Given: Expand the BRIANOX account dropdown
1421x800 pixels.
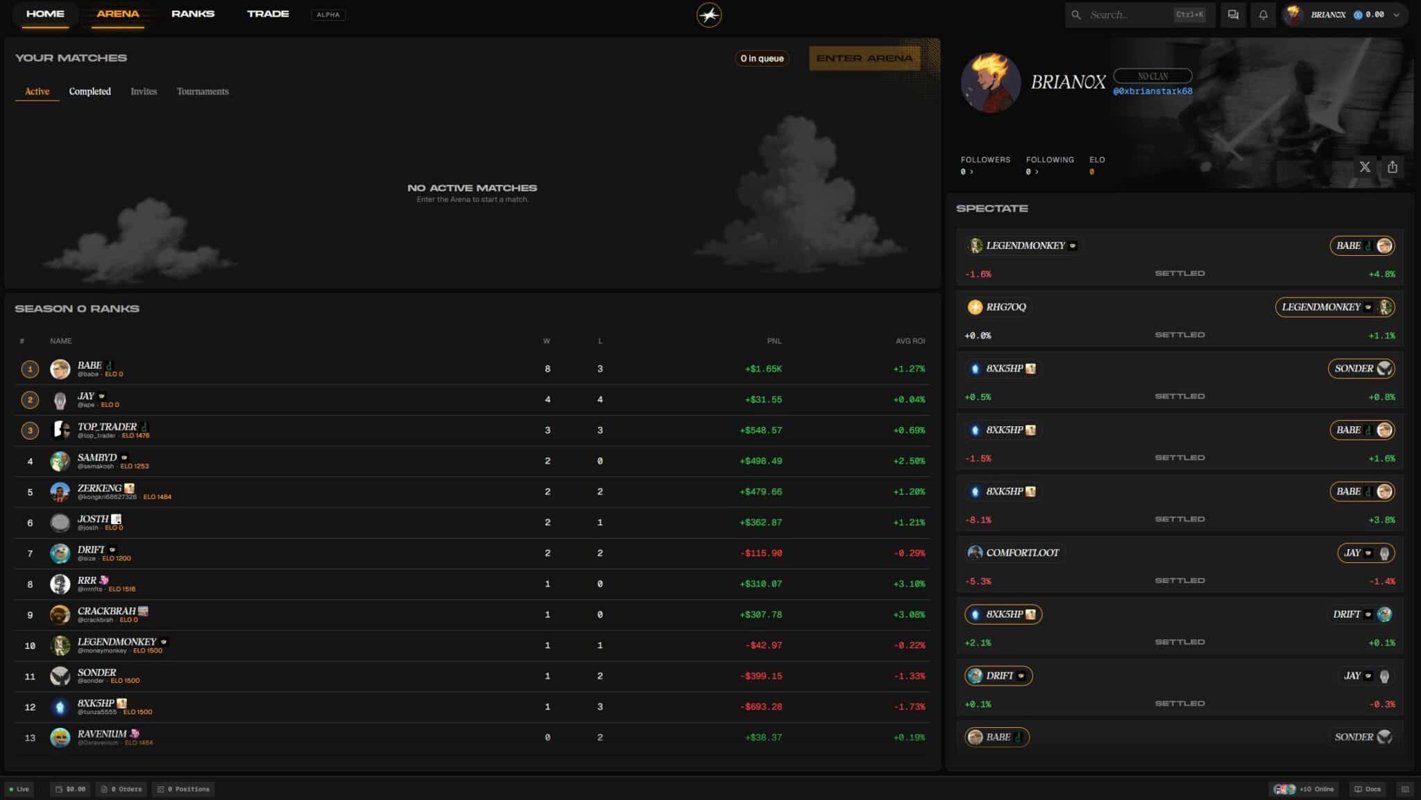Looking at the screenshot, I should click(1397, 15).
